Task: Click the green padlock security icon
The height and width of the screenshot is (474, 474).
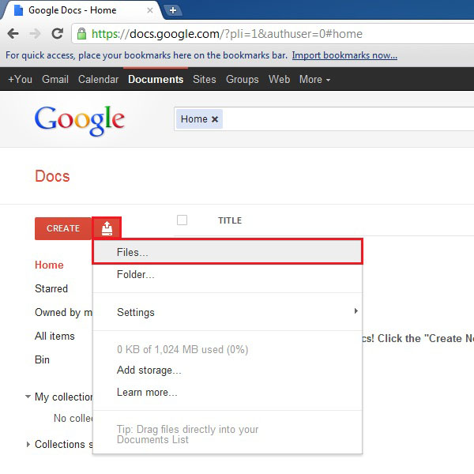Action: click(81, 33)
